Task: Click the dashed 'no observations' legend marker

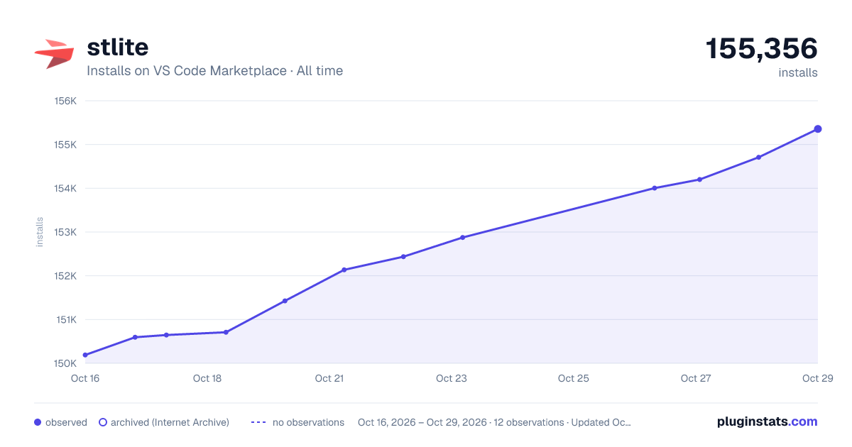Action: tap(258, 422)
